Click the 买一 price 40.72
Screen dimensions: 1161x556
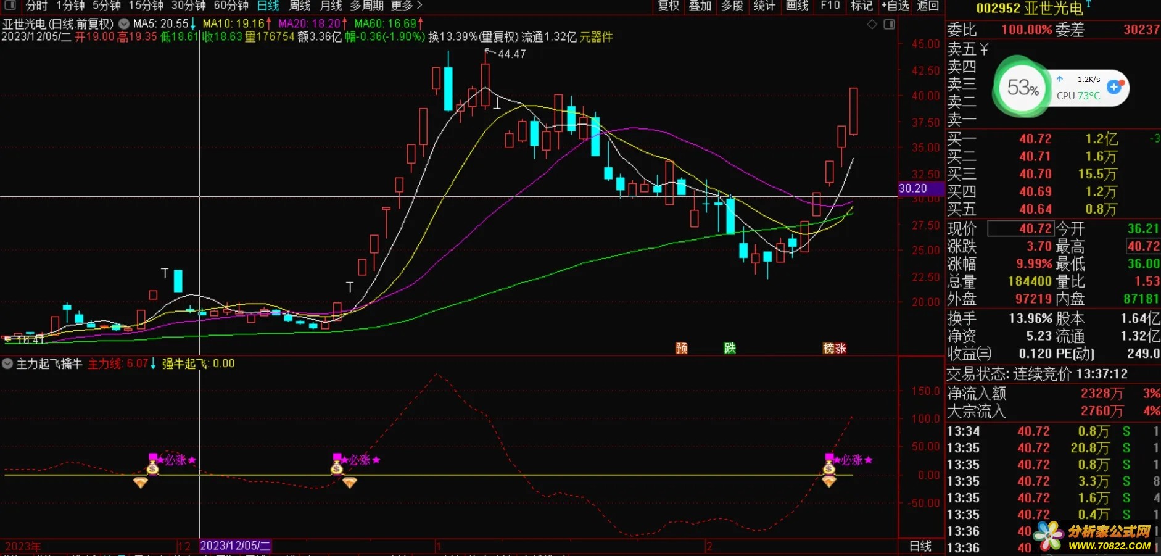click(x=1035, y=139)
